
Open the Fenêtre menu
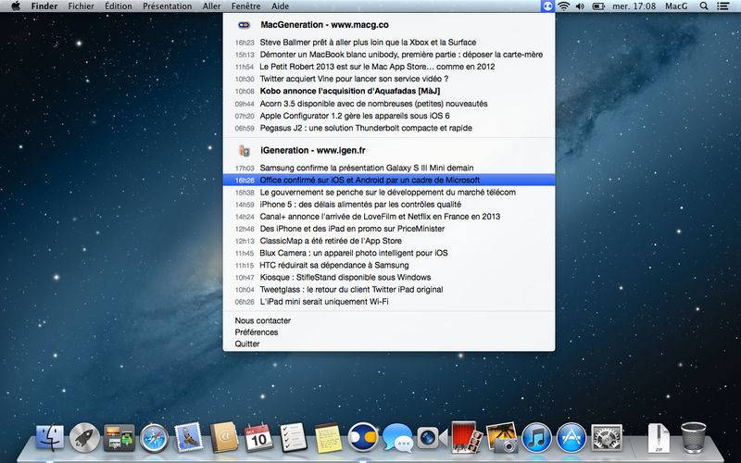pos(245,6)
